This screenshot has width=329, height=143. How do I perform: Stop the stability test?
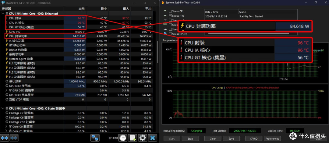click(190, 139)
